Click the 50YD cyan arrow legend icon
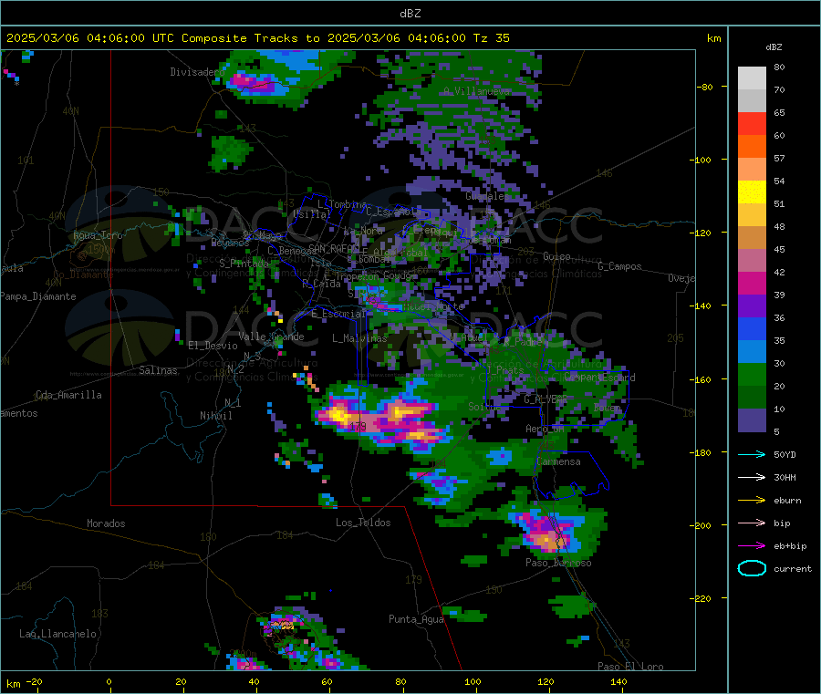Image resolution: width=821 pixels, height=694 pixels. [752, 454]
